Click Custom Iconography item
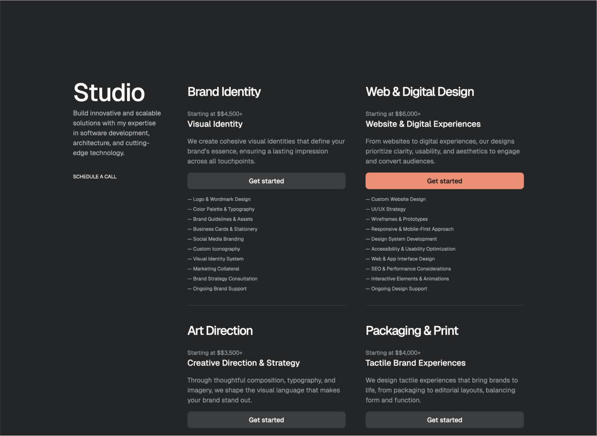This screenshot has height=436, width=597. click(214, 249)
